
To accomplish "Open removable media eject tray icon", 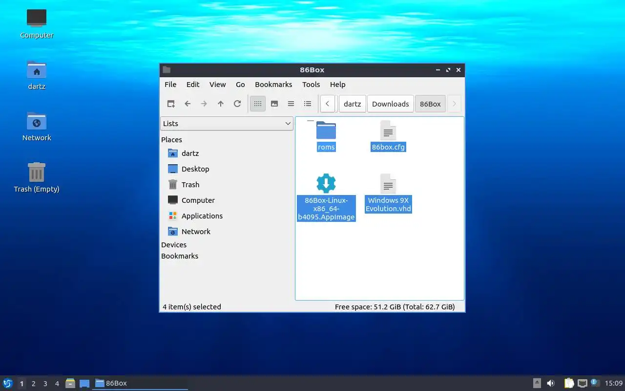I will point(537,383).
